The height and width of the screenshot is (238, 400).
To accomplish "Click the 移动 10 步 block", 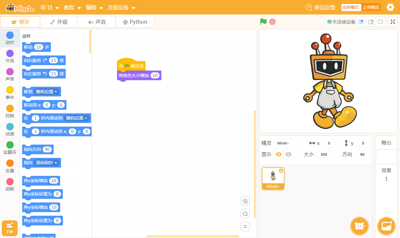I will point(37,47).
